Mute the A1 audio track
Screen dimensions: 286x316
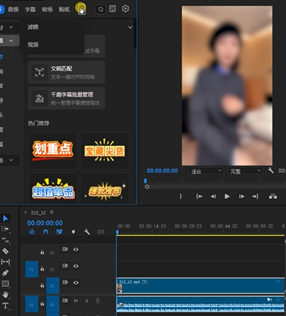click(76, 301)
